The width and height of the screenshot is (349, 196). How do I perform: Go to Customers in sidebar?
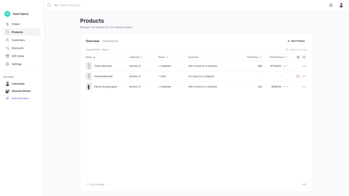[22, 40]
